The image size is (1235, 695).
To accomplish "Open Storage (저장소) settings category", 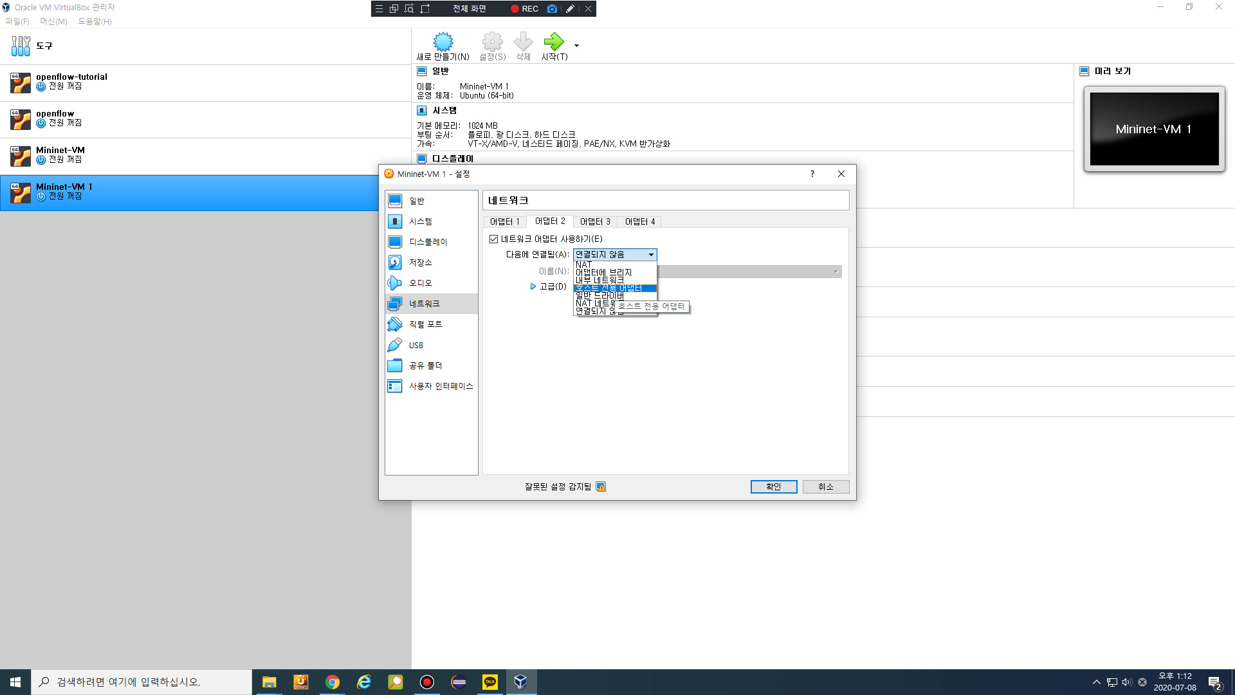I will [432, 263].
